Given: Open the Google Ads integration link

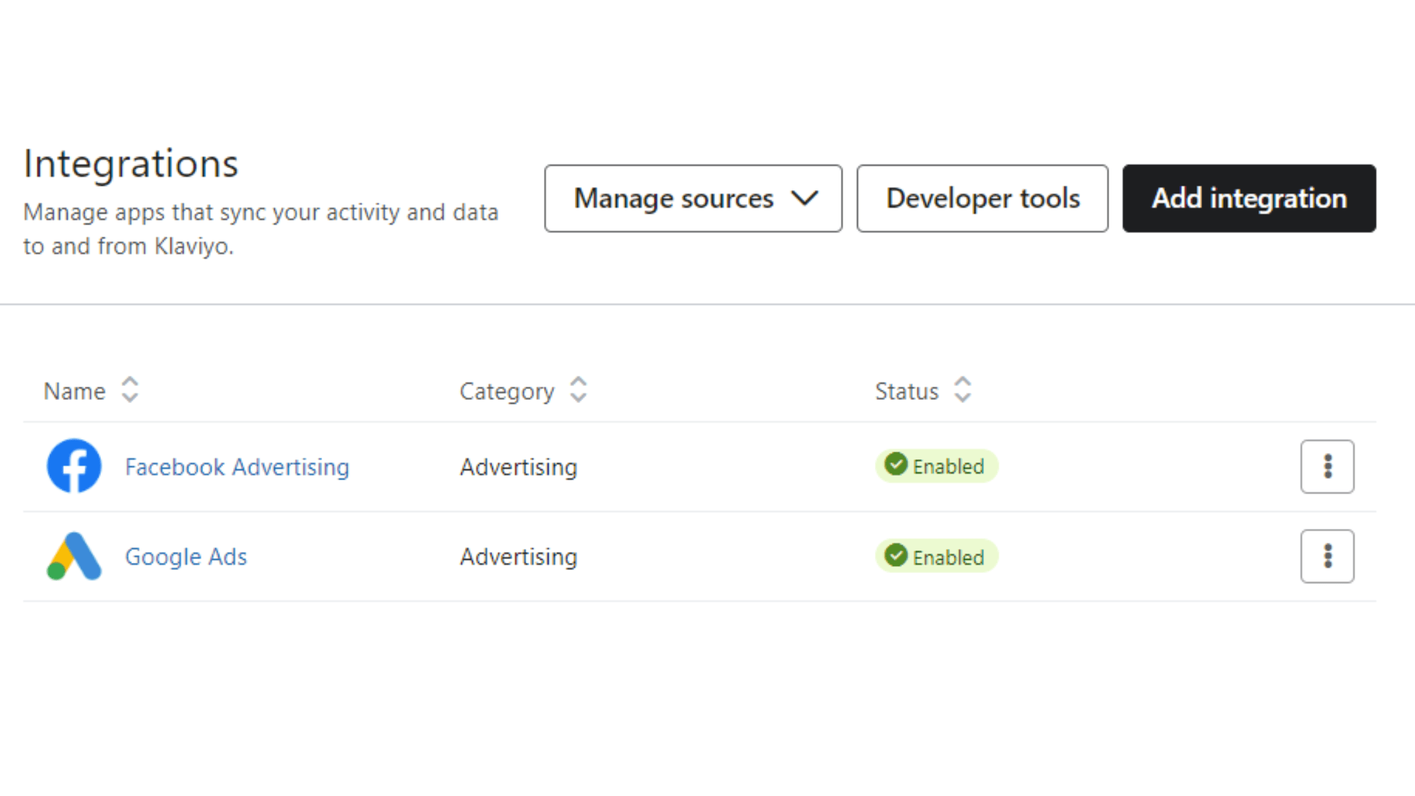Looking at the screenshot, I should pos(186,557).
